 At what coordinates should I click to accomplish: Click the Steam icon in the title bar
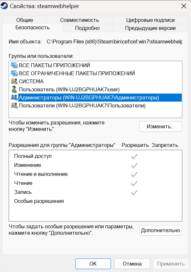(x=4, y=6)
